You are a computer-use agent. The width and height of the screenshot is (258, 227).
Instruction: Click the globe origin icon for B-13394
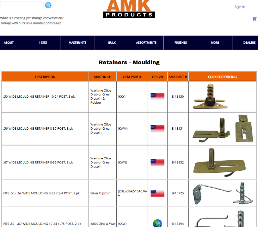[x=157, y=223]
